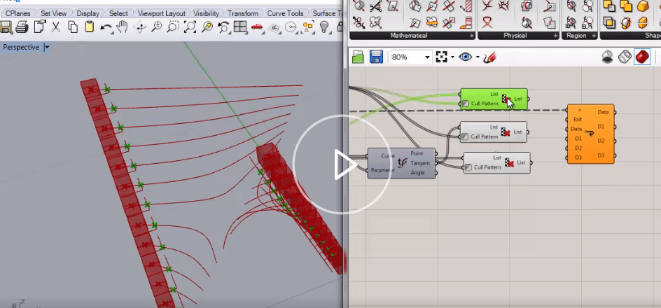Toggle Cull Pattern input on green component

point(465,103)
